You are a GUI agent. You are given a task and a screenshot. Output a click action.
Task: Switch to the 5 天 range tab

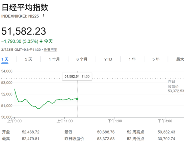click(29, 59)
